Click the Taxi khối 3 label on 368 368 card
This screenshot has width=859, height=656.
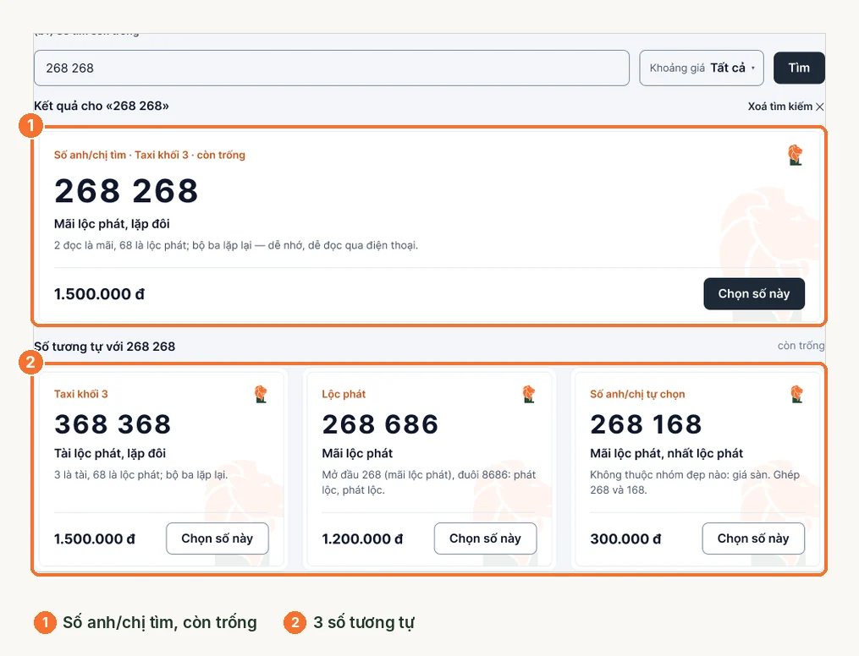coord(81,394)
